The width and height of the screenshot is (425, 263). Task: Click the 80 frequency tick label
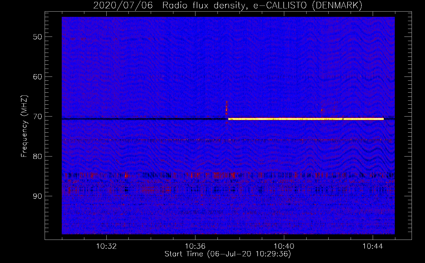38,156
